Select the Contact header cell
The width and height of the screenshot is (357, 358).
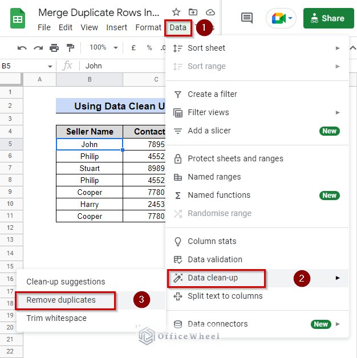(144, 132)
